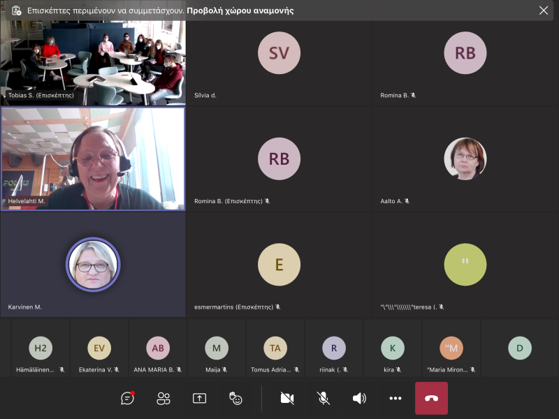The height and width of the screenshot is (419, 559).
Task: Open the meeting chat icon
Action: [x=127, y=398]
